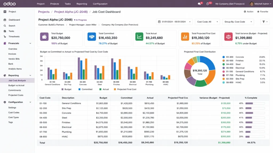Click the Timesheets sidebar icon
The height and width of the screenshot is (153, 273).
pyautogui.click(x=5, y=37)
